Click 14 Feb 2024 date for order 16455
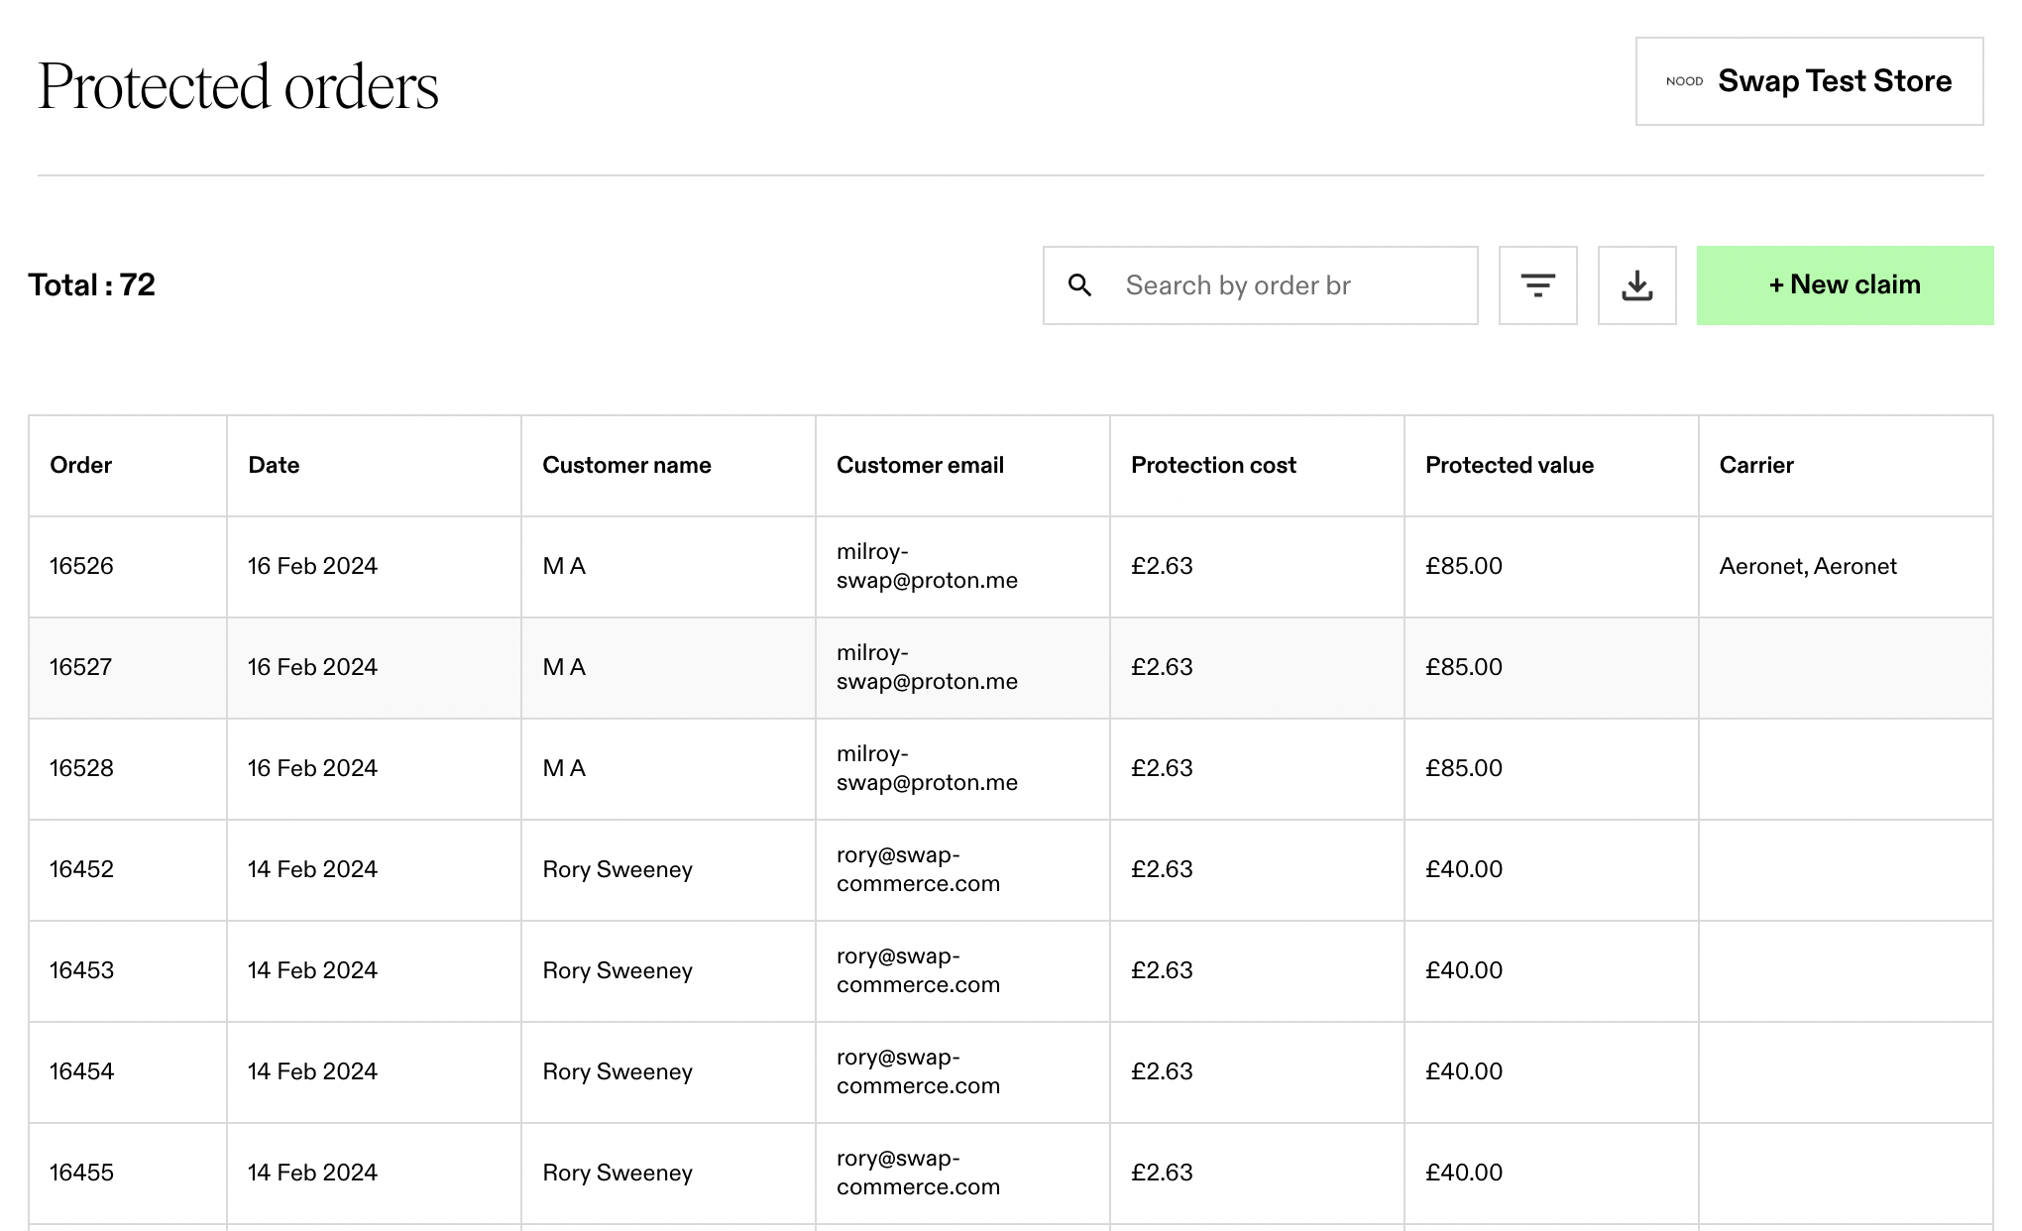 (x=312, y=1173)
